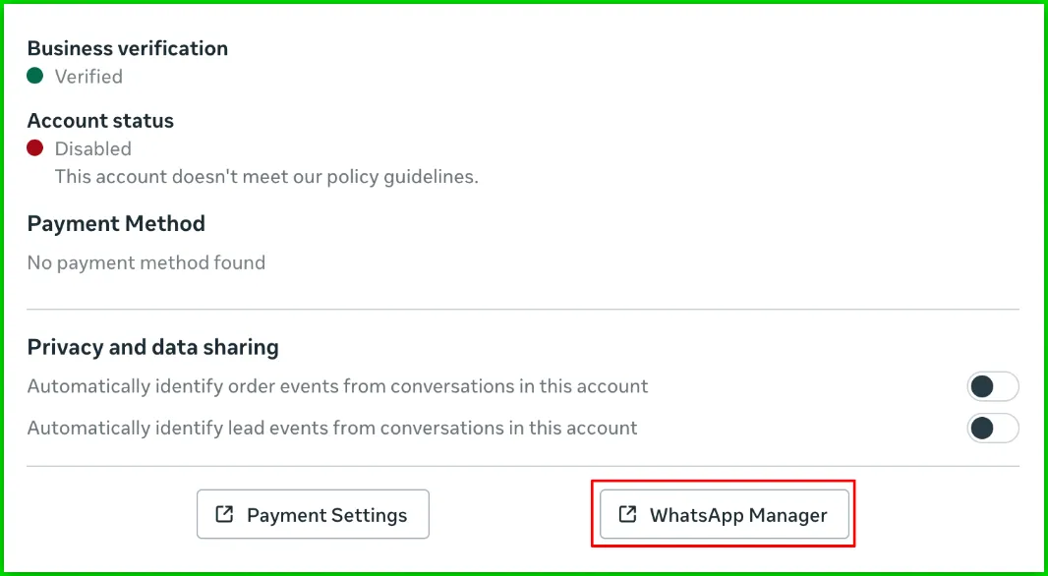Click the Verified status text
Screen dimensions: 1048x576
[x=88, y=76]
